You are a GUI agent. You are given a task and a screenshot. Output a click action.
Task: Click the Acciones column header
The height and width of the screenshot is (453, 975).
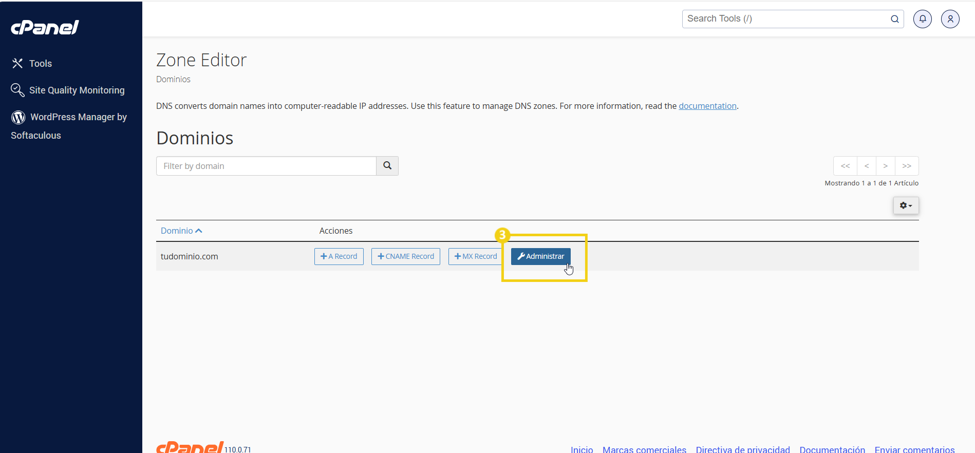click(x=336, y=231)
